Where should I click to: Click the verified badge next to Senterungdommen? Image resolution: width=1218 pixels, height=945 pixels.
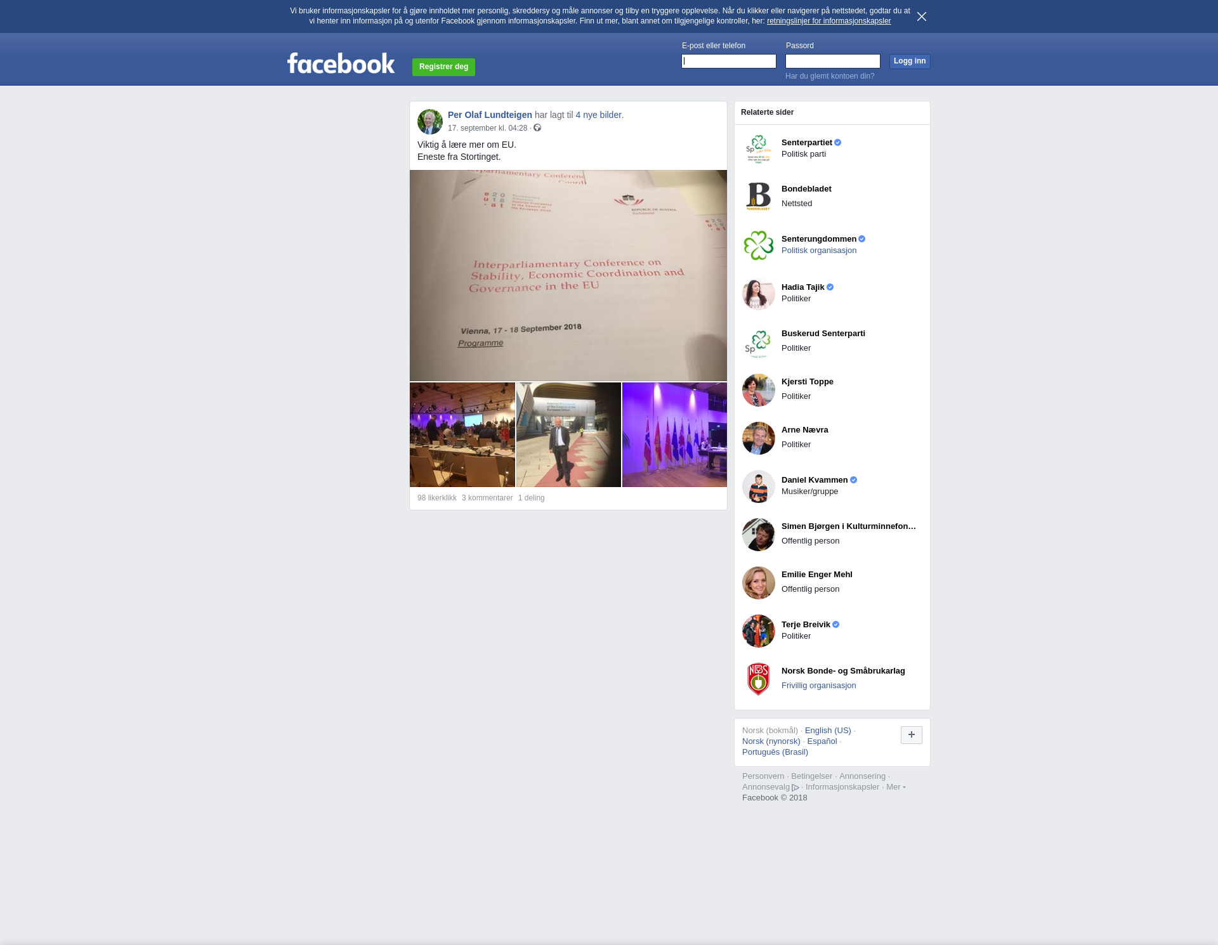862,239
